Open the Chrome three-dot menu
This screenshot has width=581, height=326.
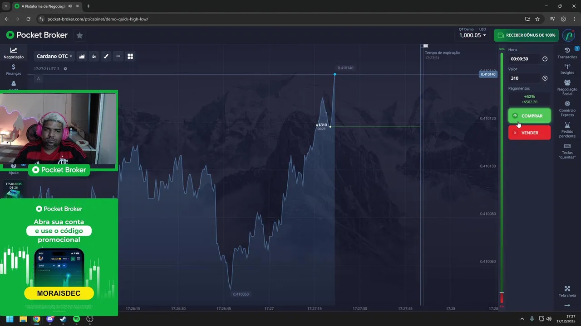tap(574, 19)
